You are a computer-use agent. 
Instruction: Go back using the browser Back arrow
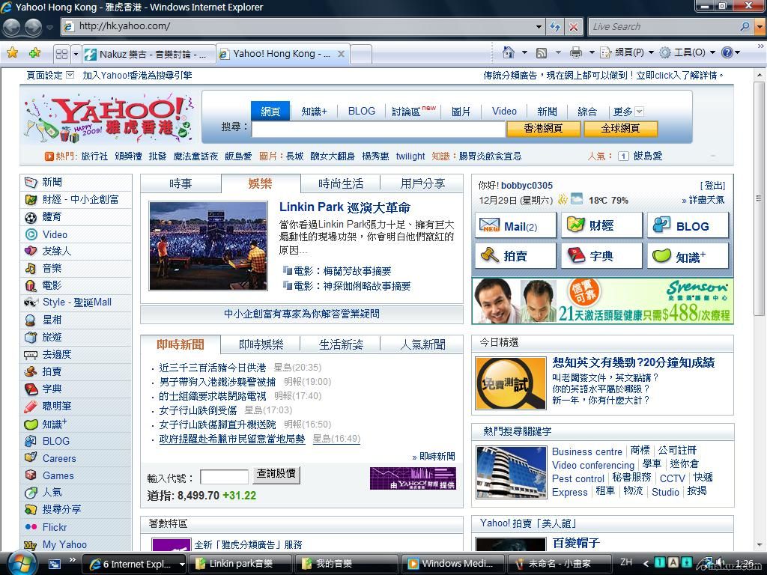[x=11, y=26]
